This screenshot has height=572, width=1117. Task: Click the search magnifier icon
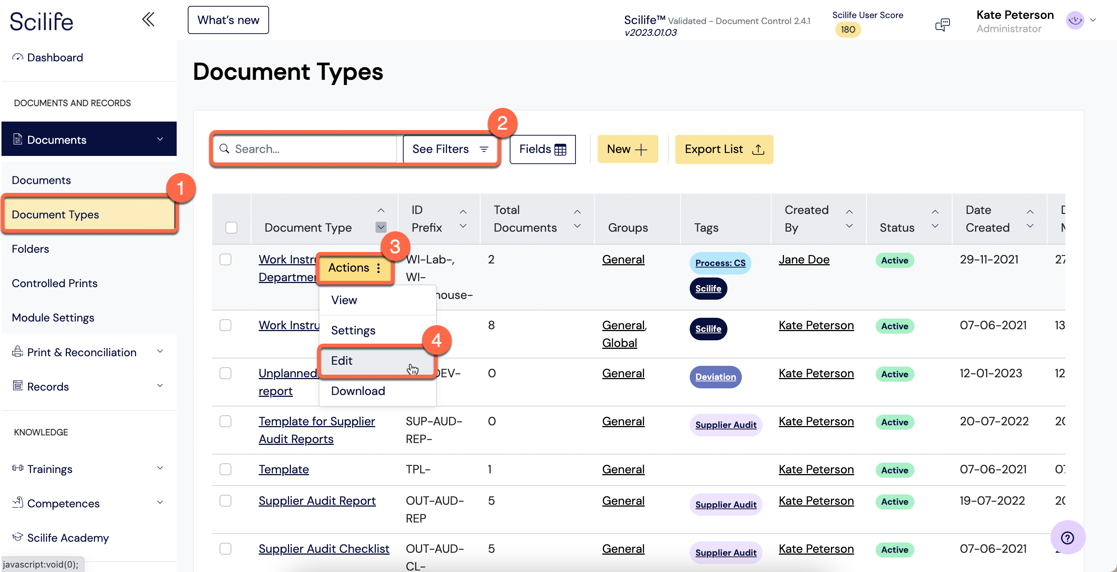(224, 149)
